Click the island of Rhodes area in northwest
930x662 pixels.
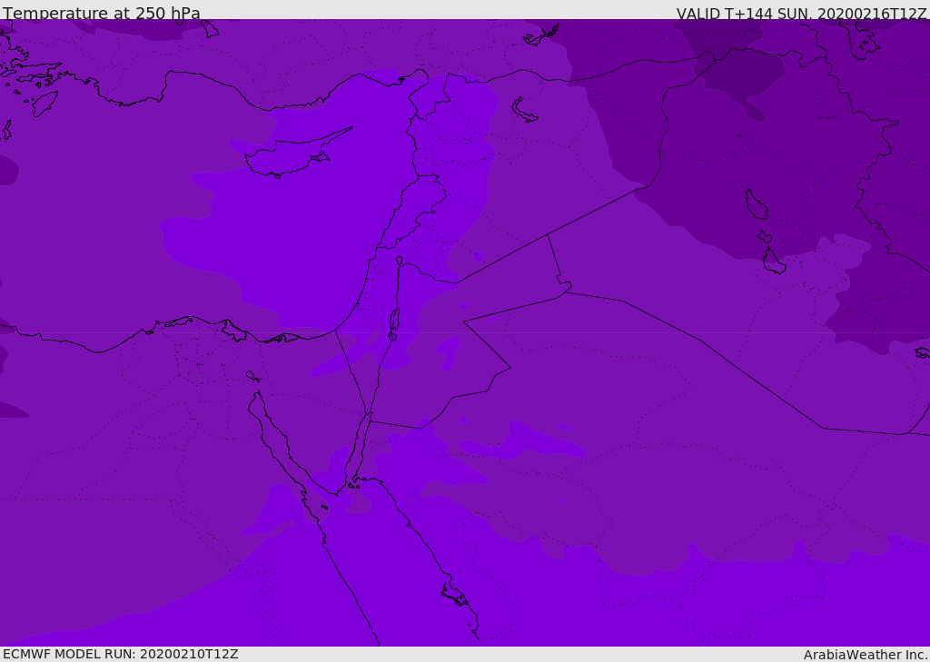click(x=45, y=104)
